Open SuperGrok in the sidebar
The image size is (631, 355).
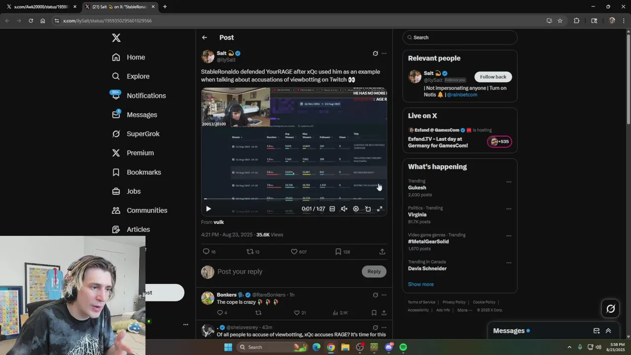click(x=136, y=134)
